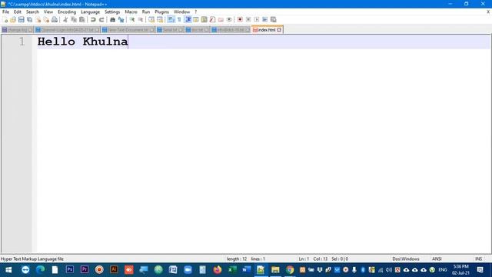Click 'Hyper Text Markup Language file' in status bar
The height and width of the screenshot is (277, 492).
(32, 259)
